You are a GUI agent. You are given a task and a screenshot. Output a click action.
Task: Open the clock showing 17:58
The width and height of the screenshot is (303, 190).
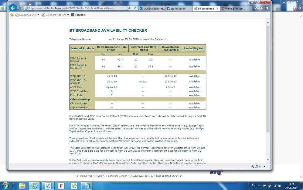291,186
